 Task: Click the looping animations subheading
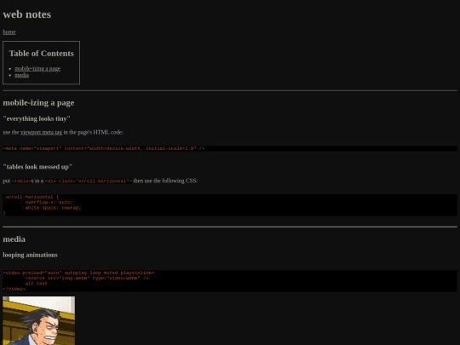click(x=30, y=255)
